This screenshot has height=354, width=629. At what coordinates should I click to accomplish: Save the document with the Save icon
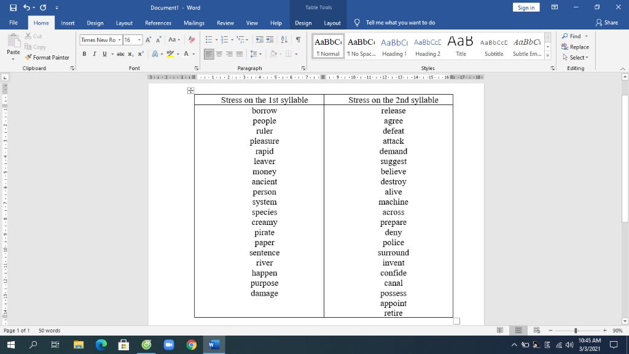tap(14, 7)
